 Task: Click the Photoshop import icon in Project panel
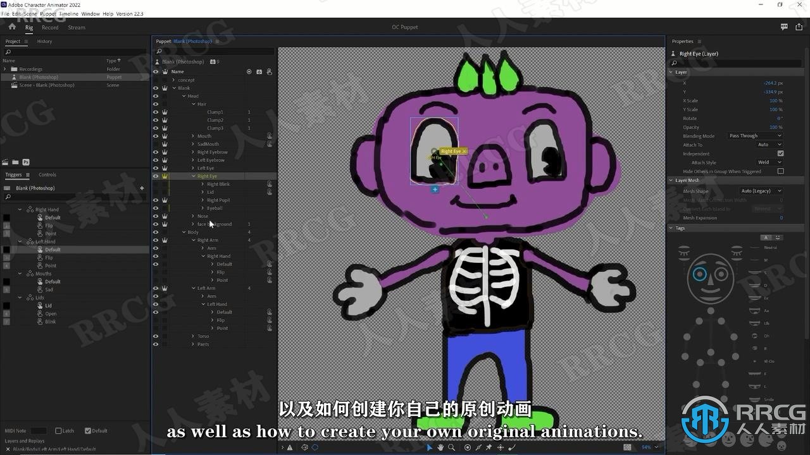click(x=26, y=162)
